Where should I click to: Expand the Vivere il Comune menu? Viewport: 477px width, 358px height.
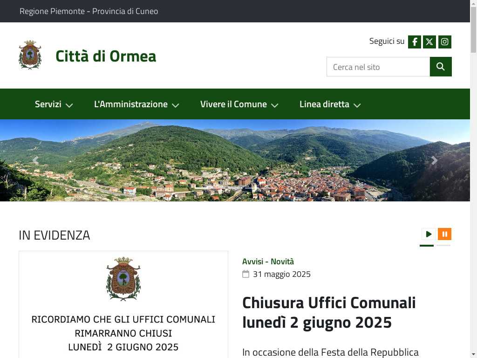pyautogui.click(x=239, y=104)
